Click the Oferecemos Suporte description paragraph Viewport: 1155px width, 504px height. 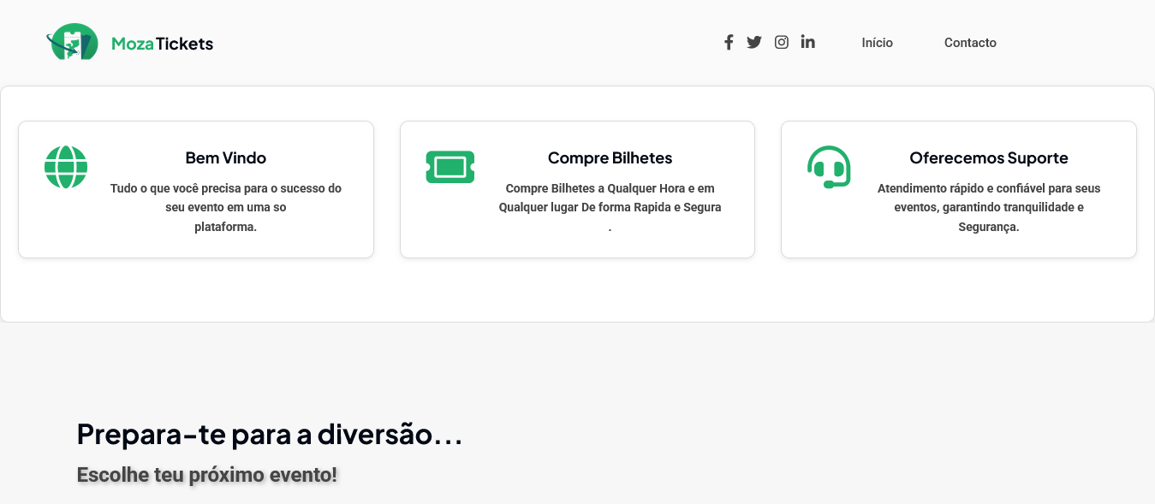coord(989,207)
